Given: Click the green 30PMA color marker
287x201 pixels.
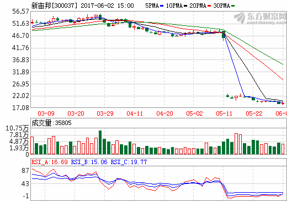Looking at the screenshot, I should click(x=233, y=6).
